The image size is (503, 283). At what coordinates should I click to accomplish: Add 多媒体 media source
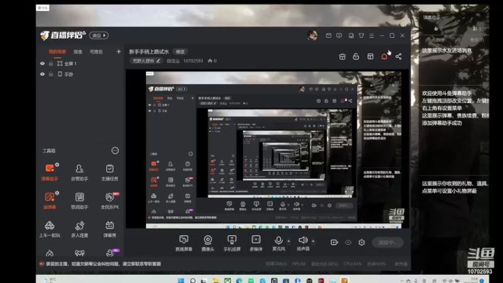(x=256, y=243)
